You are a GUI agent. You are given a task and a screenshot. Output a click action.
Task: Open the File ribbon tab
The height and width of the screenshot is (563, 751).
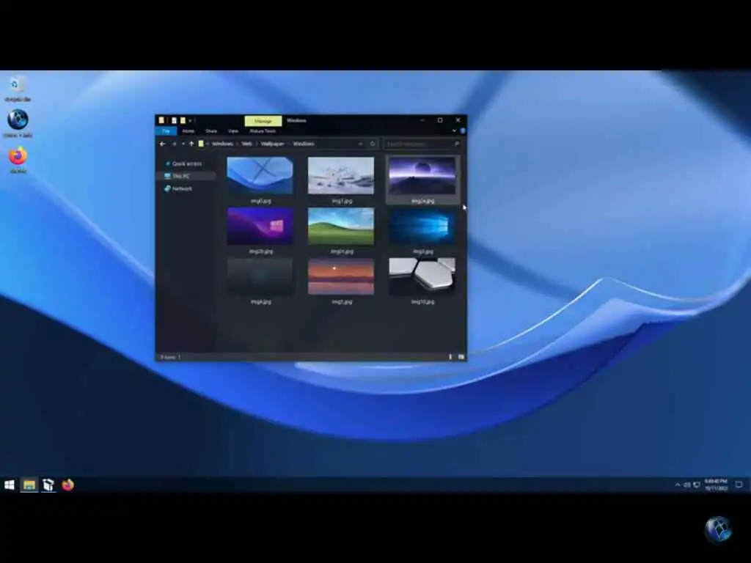pyautogui.click(x=166, y=130)
